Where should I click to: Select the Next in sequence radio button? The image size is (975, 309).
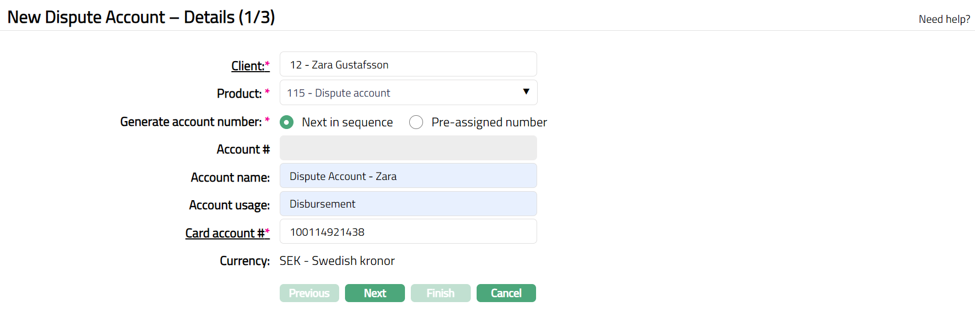pos(287,123)
